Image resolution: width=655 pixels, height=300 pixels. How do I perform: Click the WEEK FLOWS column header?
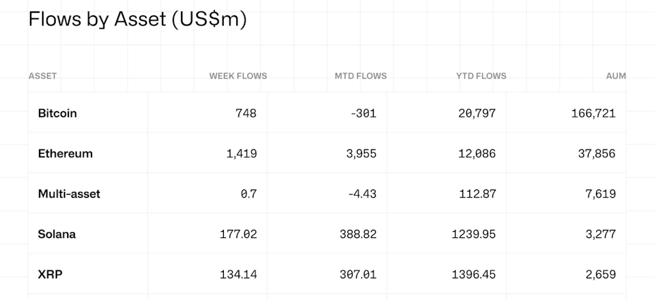coord(238,76)
